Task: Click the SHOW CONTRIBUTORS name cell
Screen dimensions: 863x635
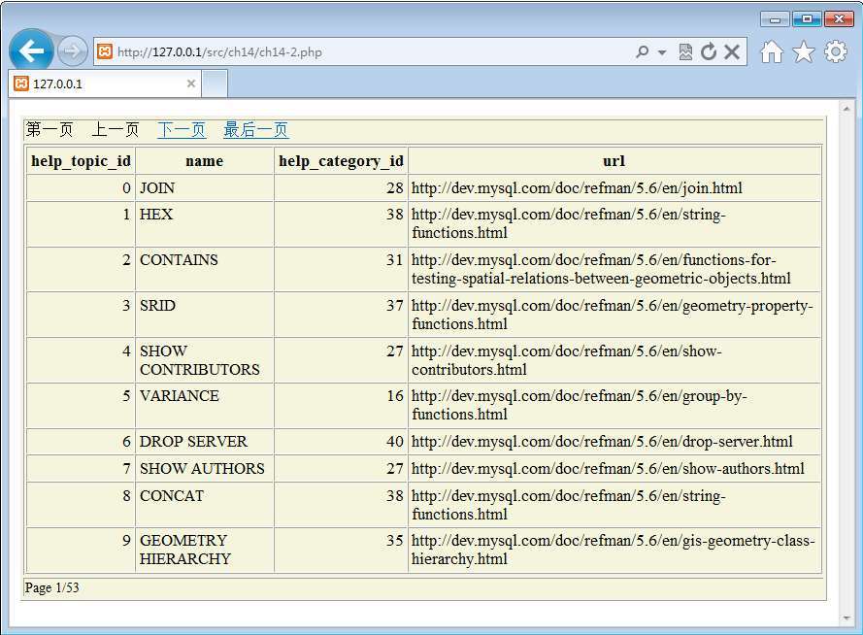Action: [x=204, y=360]
